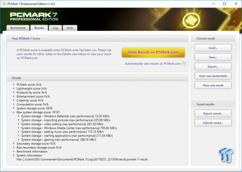The image size is (242, 172).
Task: Switch to the Benchmark tab
Action: (17, 28)
